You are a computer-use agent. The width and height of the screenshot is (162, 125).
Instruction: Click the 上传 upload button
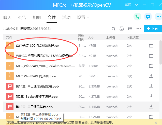point(153,29)
